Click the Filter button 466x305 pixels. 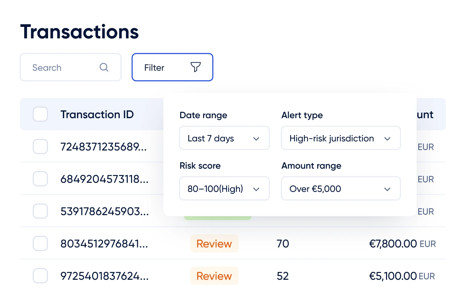pyautogui.click(x=172, y=67)
